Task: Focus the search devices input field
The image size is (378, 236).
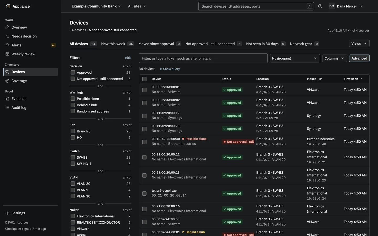Action: pyautogui.click(x=256, y=6)
